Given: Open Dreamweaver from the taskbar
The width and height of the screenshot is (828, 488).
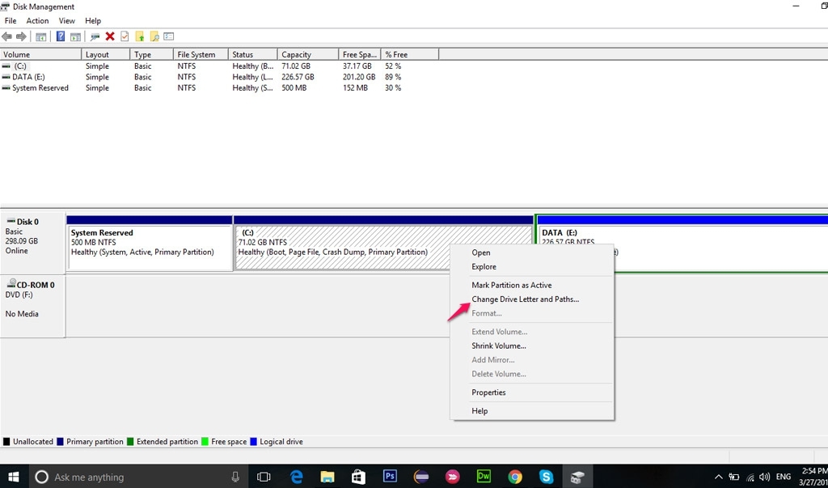Looking at the screenshot, I should pyautogui.click(x=484, y=477).
